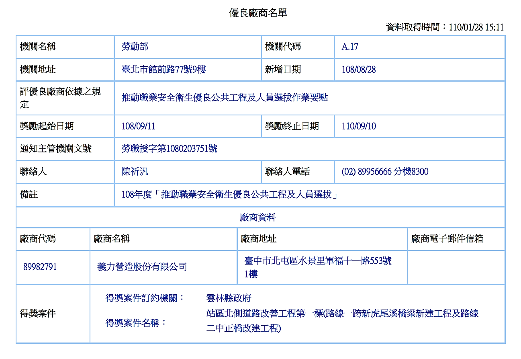Click the 機關名稱 label cell
Screen dimensions: 521x359
pos(65,47)
